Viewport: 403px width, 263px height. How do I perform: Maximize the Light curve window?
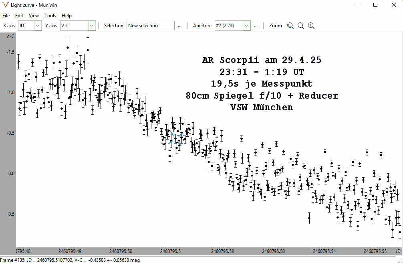point(375,5)
